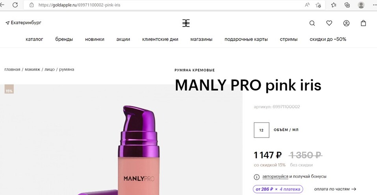Open the shopping bag cart icon

[x=363, y=23]
